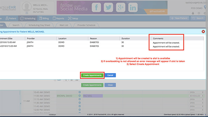Close the appointment dialog with red X
Image resolution: width=208 pixels, height=117 pixels.
pyautogui.click(x=203, y=31)
